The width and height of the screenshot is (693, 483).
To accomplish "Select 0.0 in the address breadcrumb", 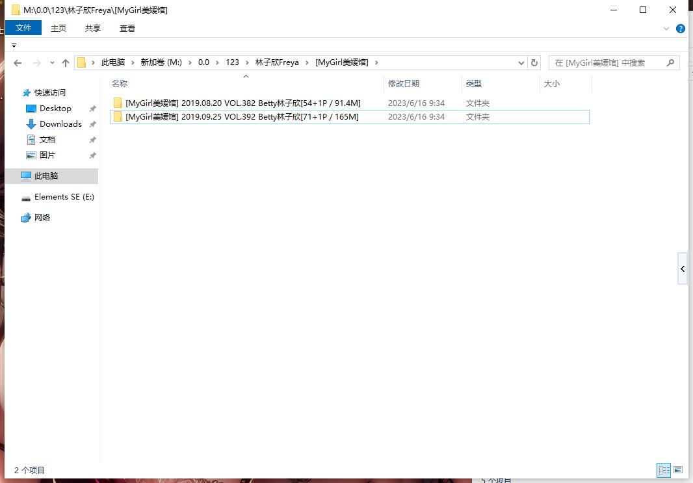I will click(203, 62).
